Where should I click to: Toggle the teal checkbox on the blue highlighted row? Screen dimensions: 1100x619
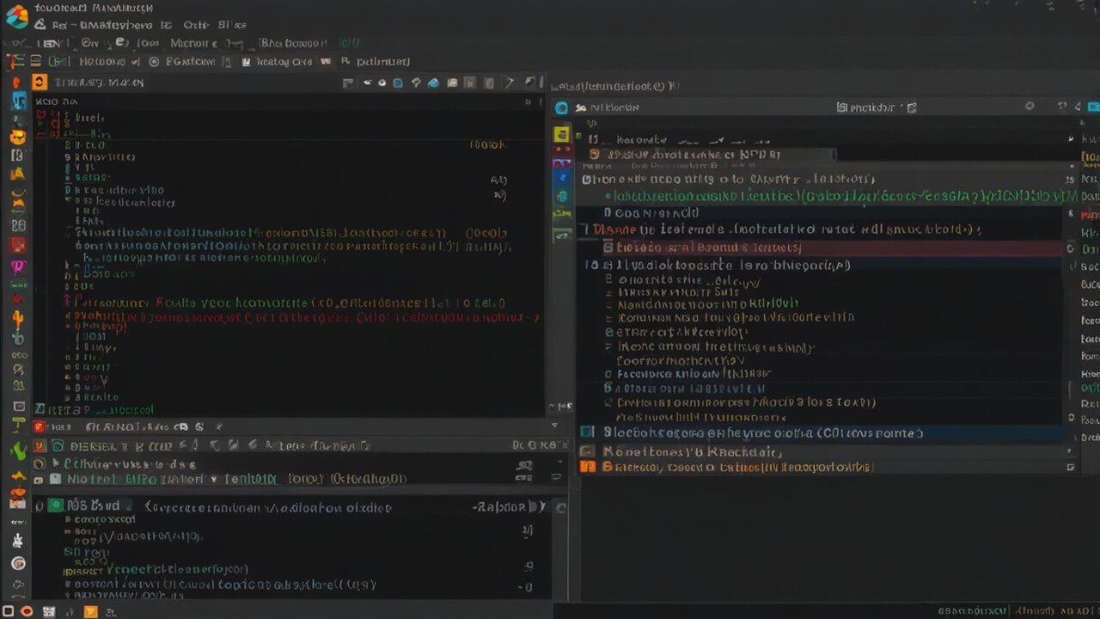[x=588, y=432]
